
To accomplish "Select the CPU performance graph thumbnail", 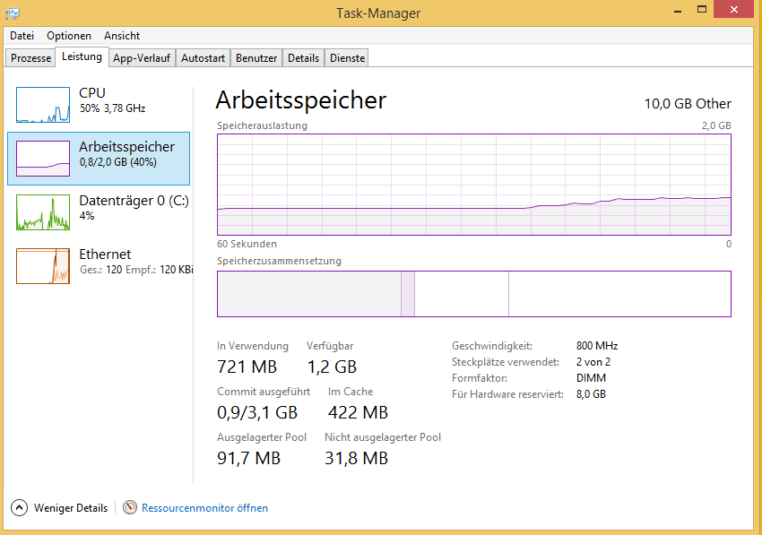I will [x=43, y=105].
